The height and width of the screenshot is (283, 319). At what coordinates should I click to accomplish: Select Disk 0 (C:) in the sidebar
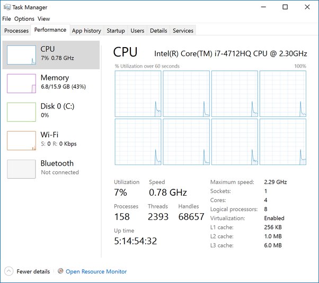click(x=51, y=112)
